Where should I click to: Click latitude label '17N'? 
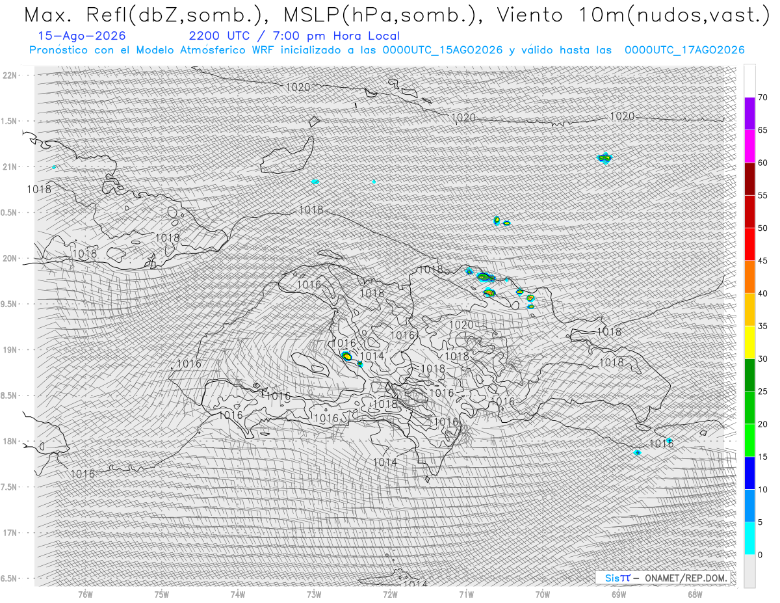pos(9,533)
